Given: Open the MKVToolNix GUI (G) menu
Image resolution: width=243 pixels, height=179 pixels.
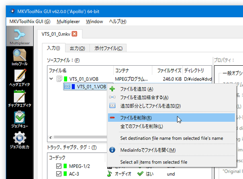Looking at the screenshot, I should point(30,21).
